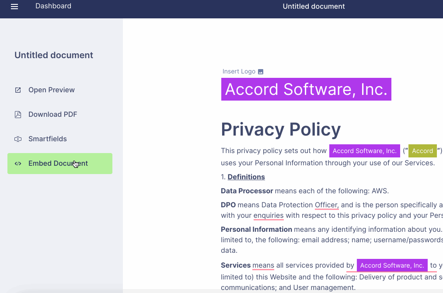
Task: Click the underlined word 'Officer,'
Action: 327,205
